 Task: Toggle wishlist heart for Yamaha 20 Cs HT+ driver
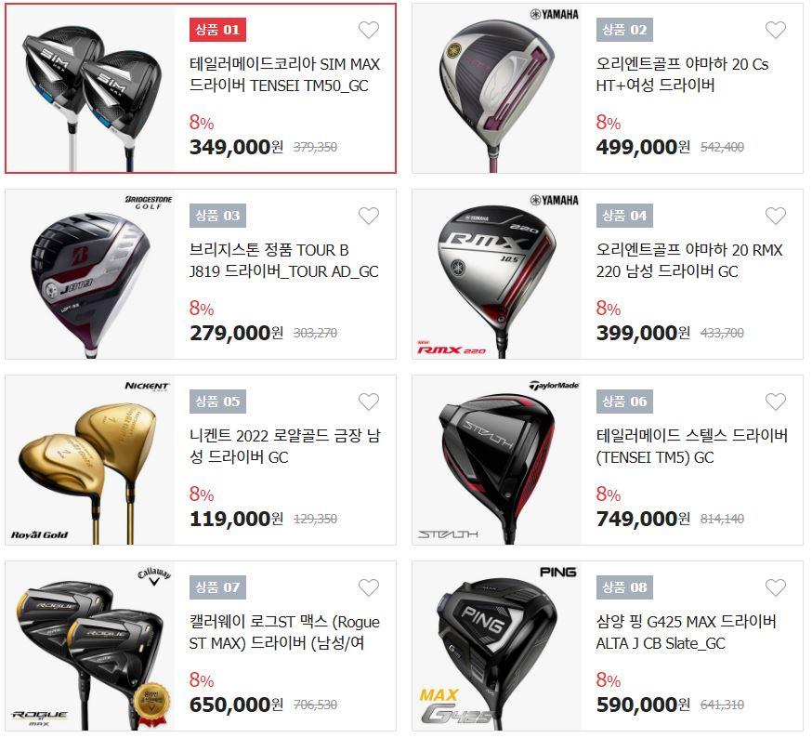tap(775, 30)
